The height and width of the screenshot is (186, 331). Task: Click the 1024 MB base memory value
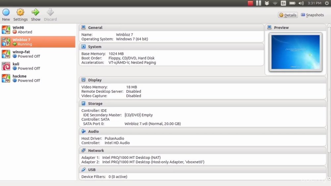116,54
